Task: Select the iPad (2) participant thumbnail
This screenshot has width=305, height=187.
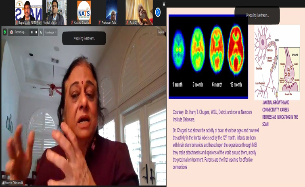Action: coord(139,12)
